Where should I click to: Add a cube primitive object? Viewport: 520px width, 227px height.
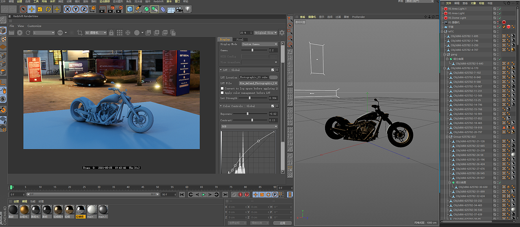click(130, 9)
